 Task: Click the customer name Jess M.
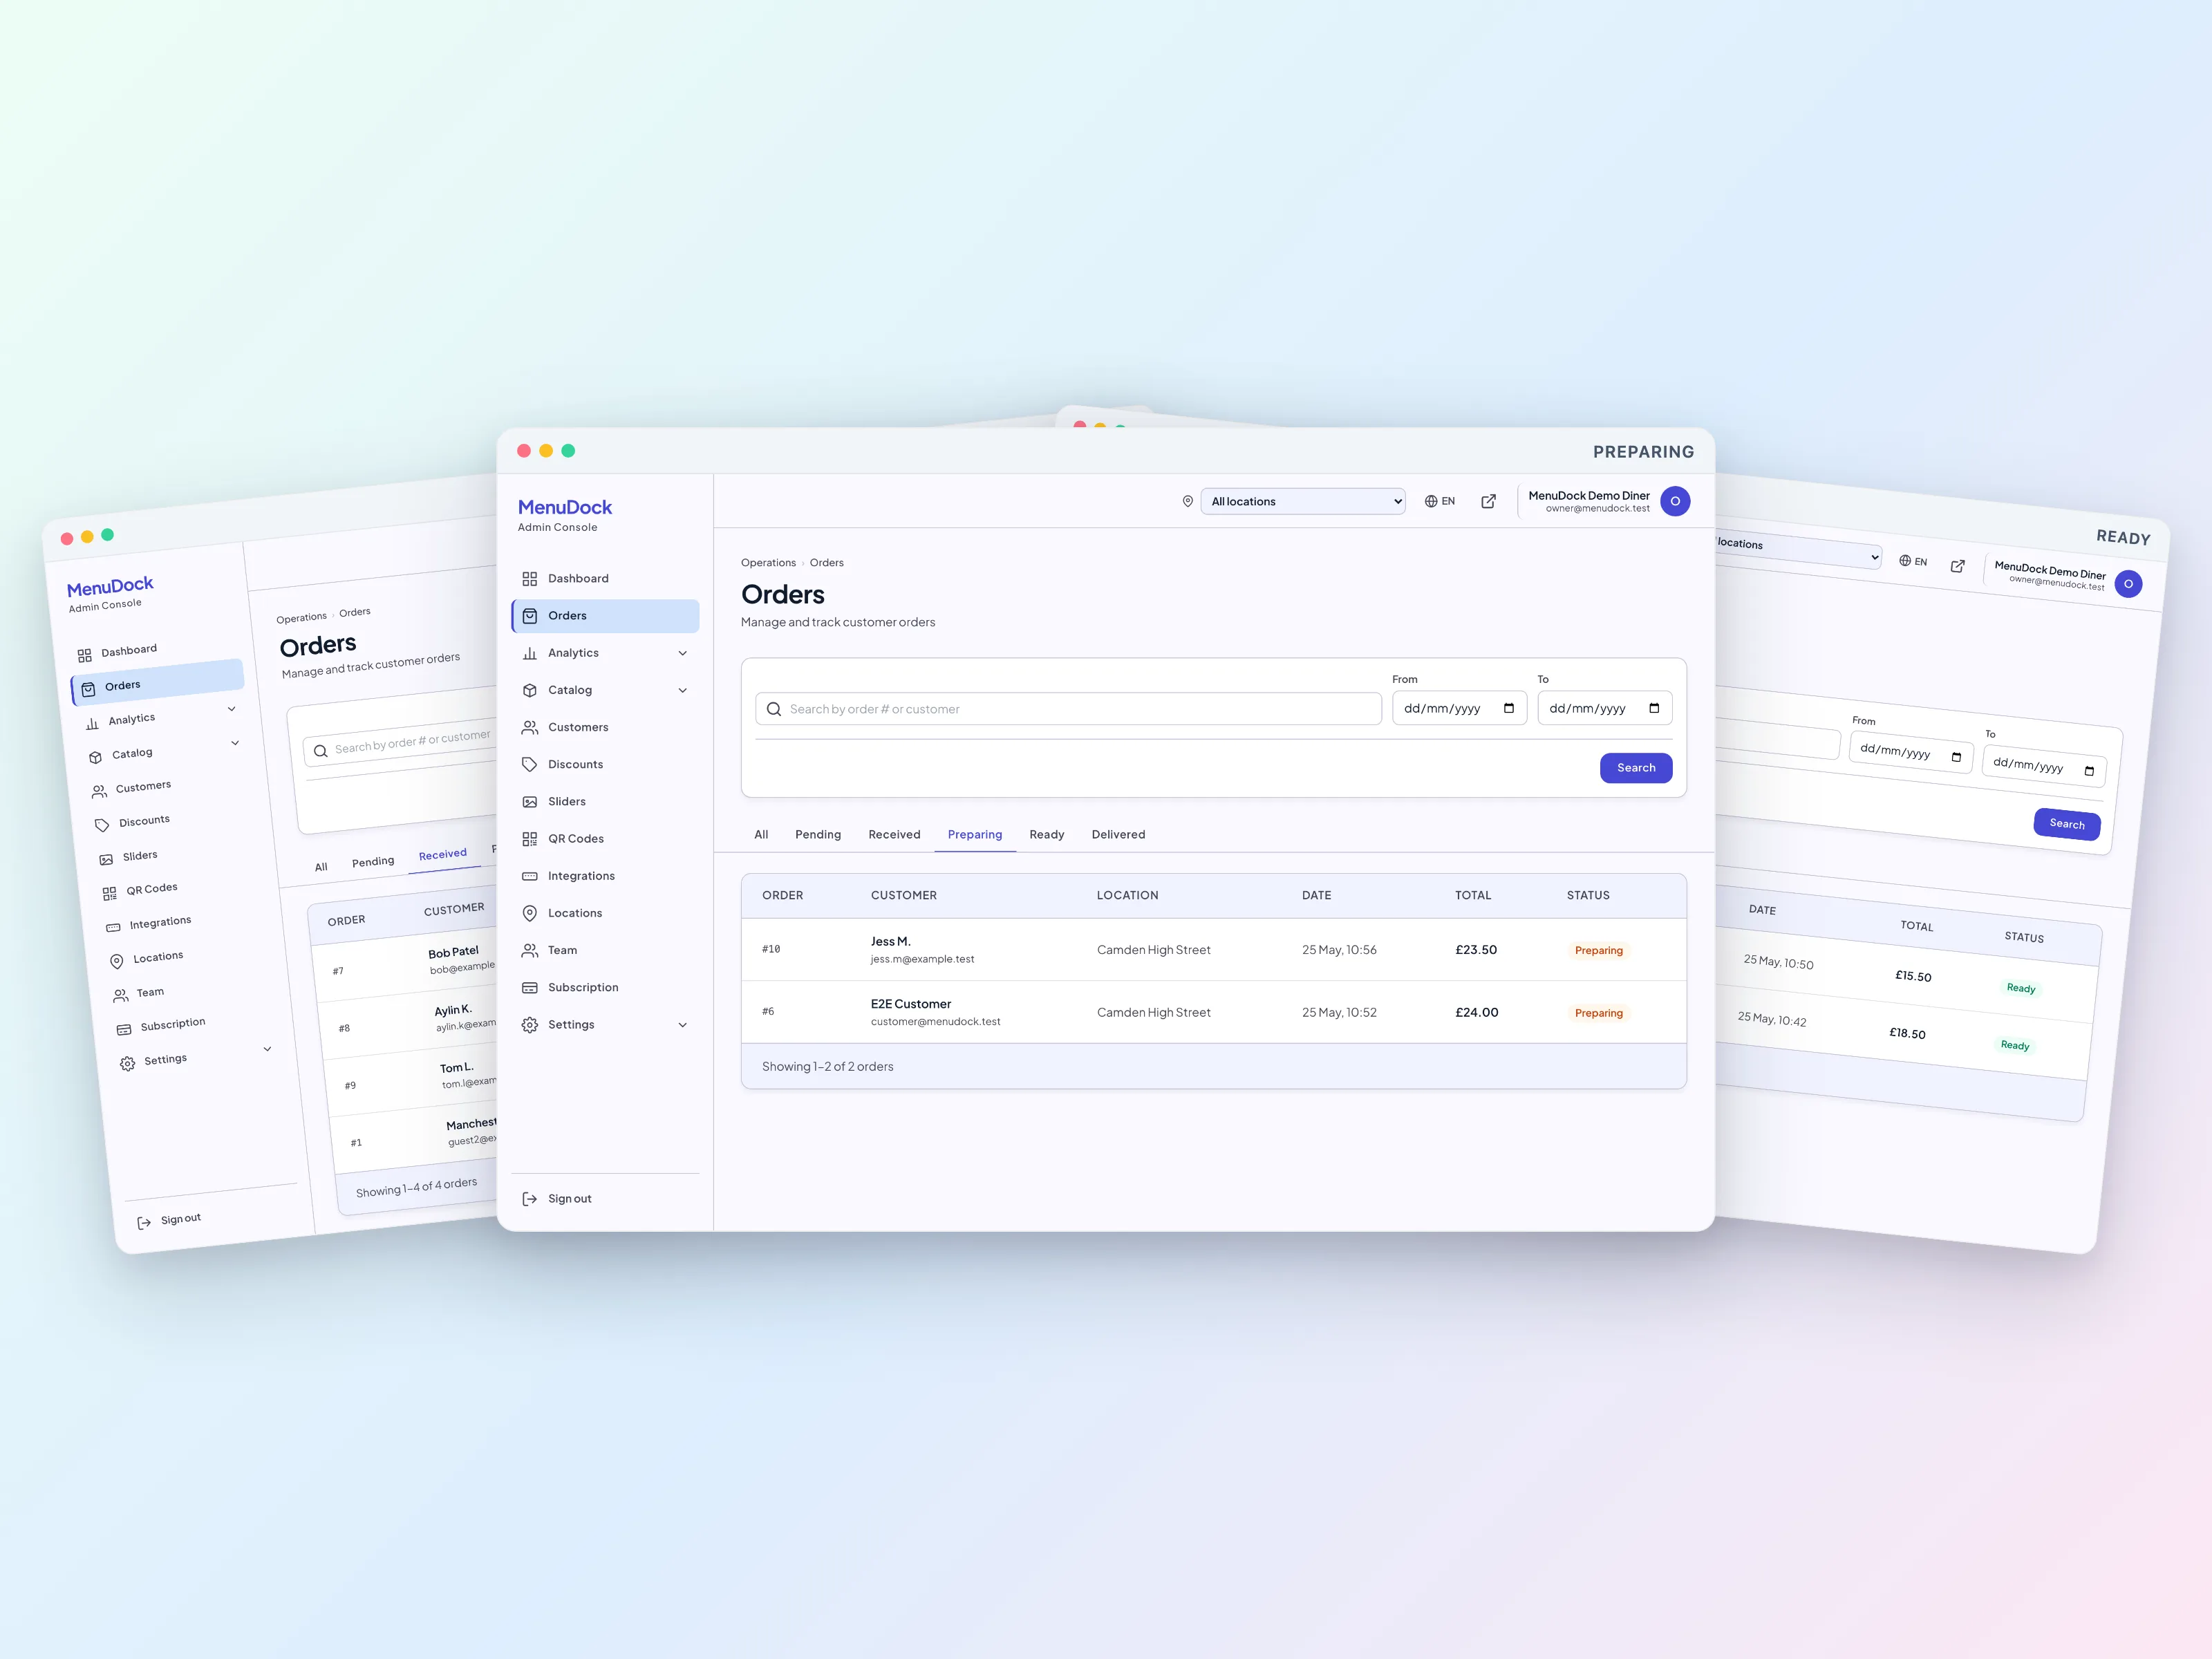click(890, 941)
